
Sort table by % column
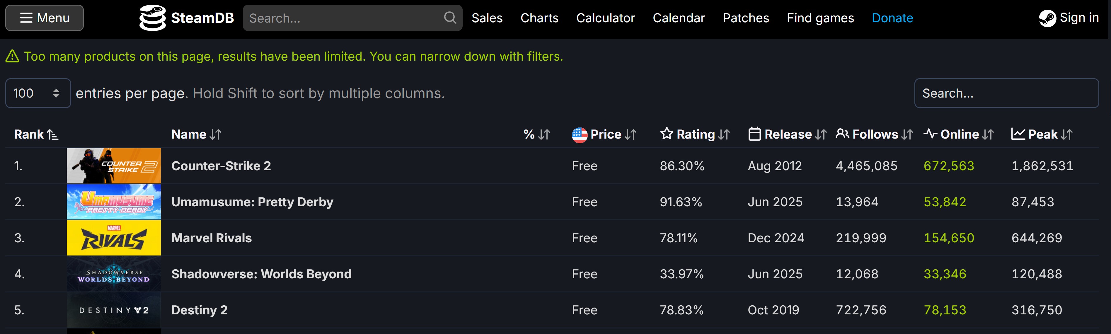pyautogui.click(x=536, y=135)
